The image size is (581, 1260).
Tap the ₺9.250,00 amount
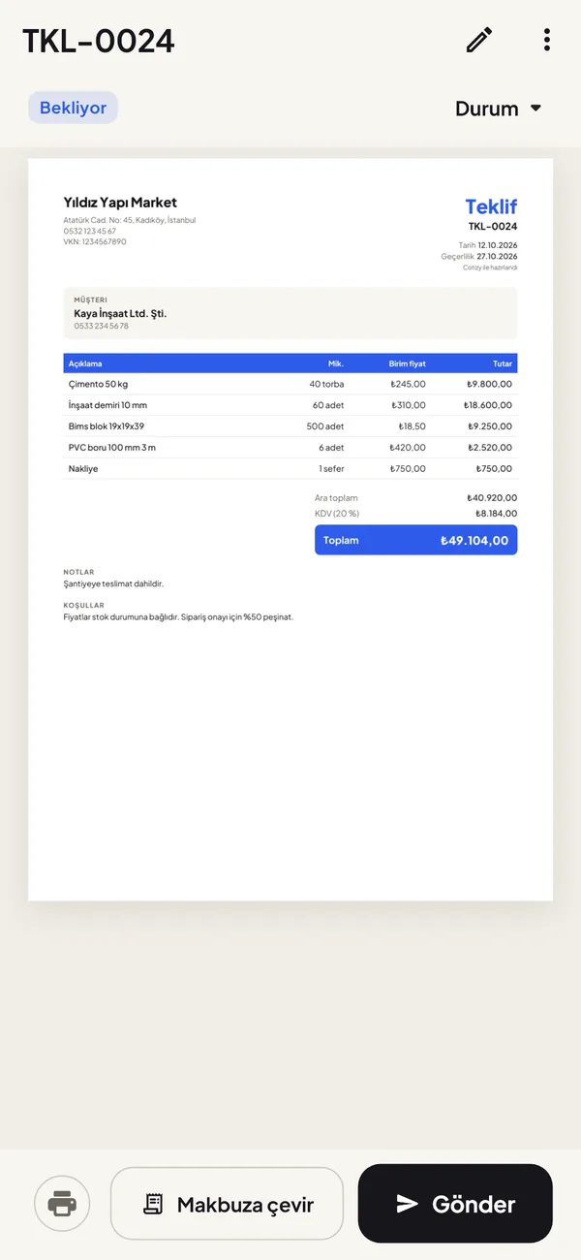489,426
